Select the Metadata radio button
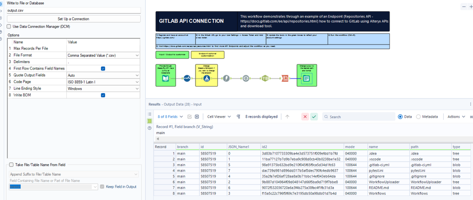Screen dimensions: 473x200 [x=419, y=117]
